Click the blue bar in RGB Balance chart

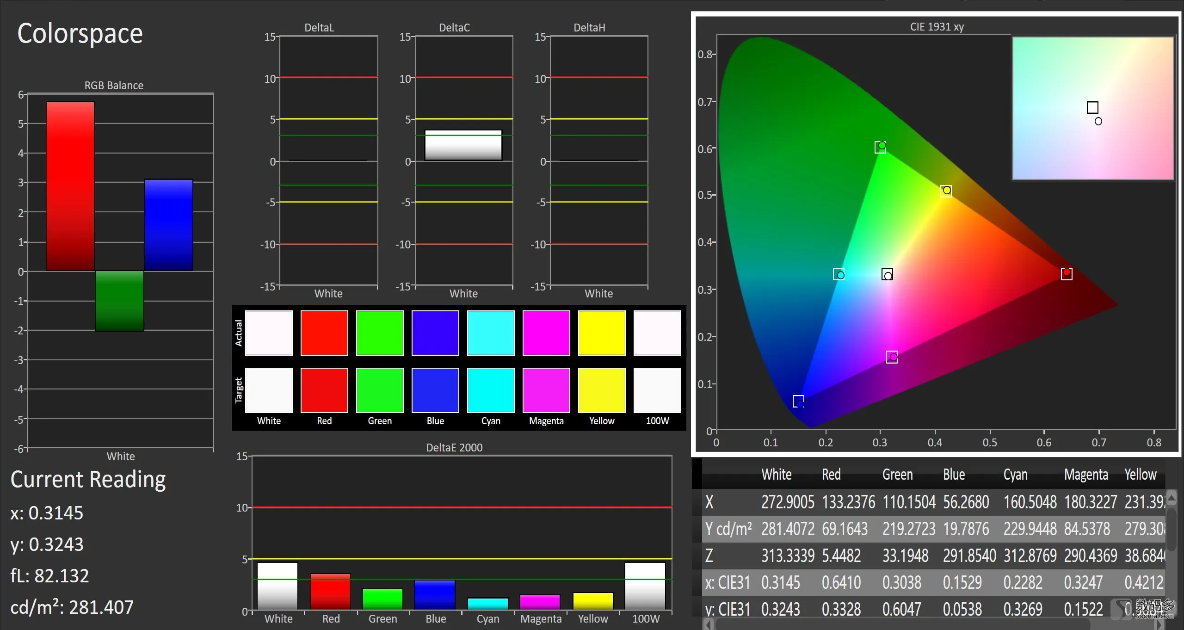click(x=169, y=225)
